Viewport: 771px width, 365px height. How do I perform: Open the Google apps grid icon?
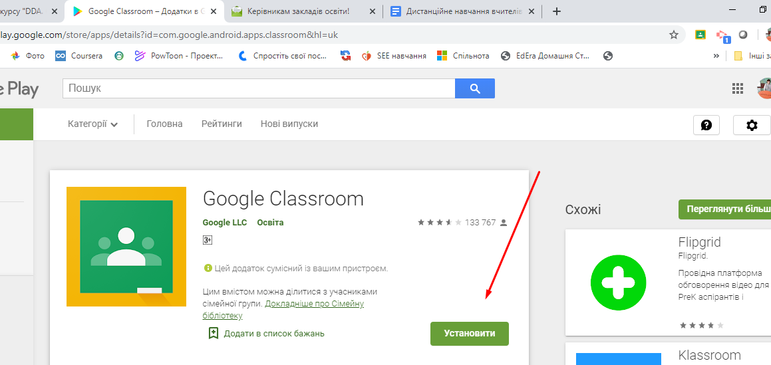coord(738,88)
